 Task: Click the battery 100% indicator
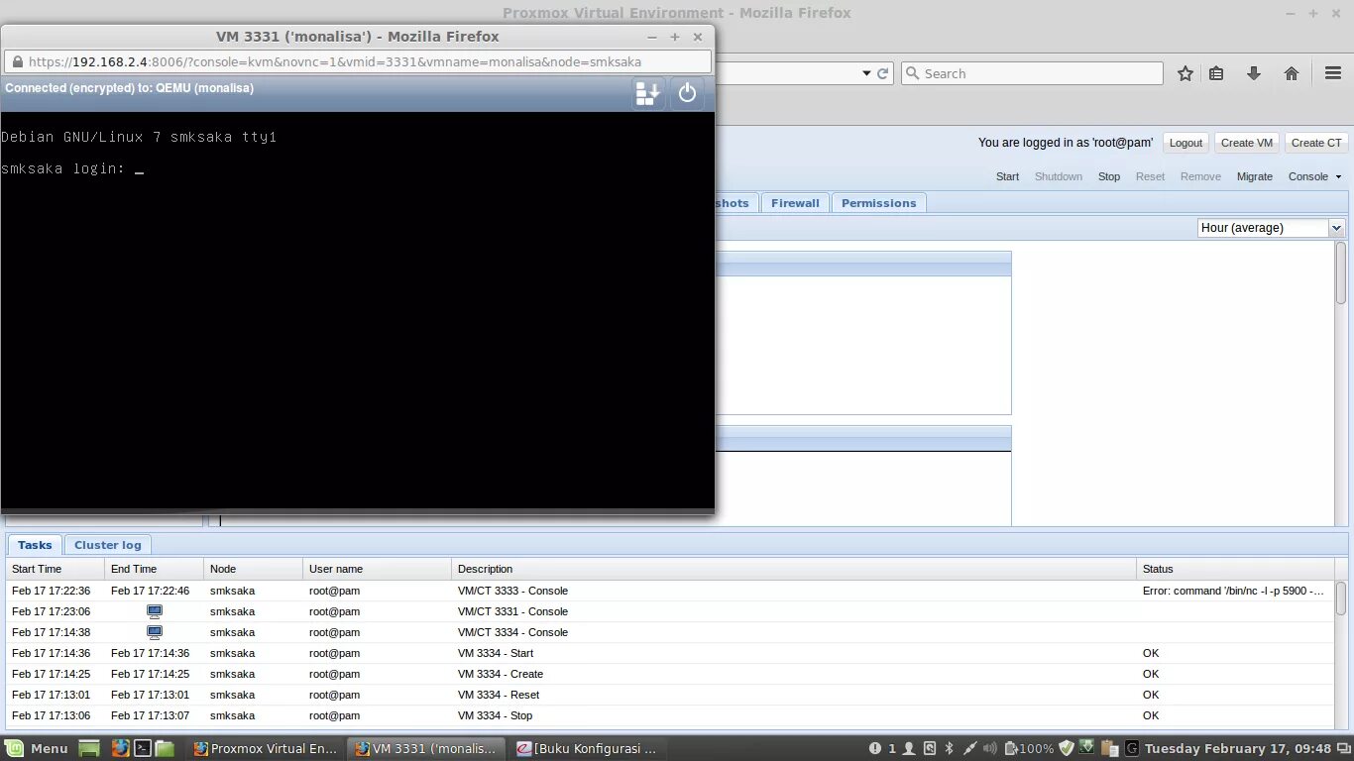(1029, 748)
